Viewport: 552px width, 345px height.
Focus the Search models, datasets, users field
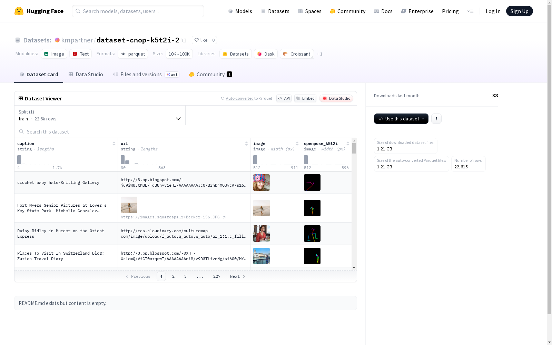pos(138,11)
